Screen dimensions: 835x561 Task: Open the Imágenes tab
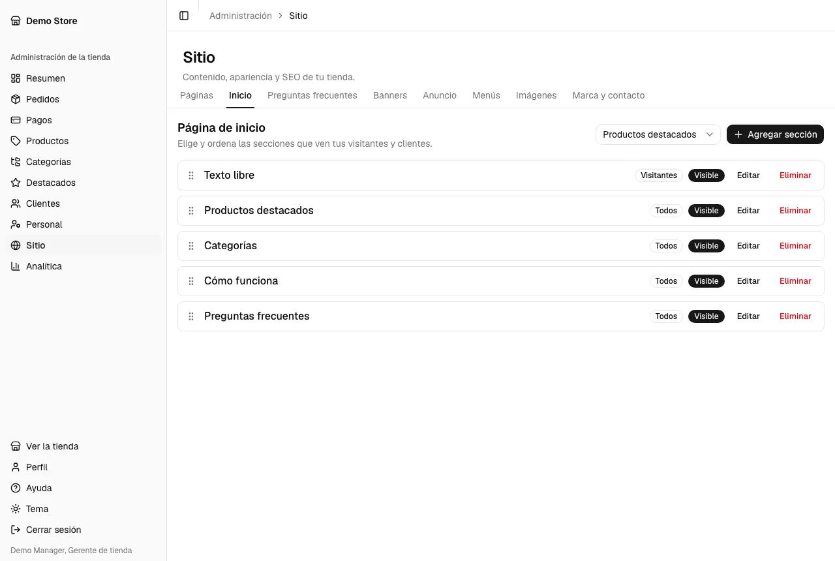click(536, 95)
